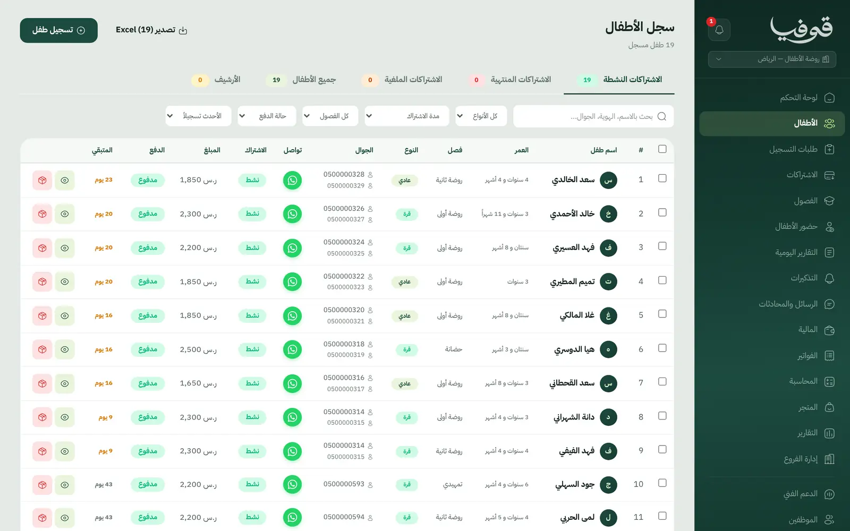This screenshot has width=850, height=531.
Task: Switch to الاشتراكات المنتهية tab
Action: click(x=510, y=80)
